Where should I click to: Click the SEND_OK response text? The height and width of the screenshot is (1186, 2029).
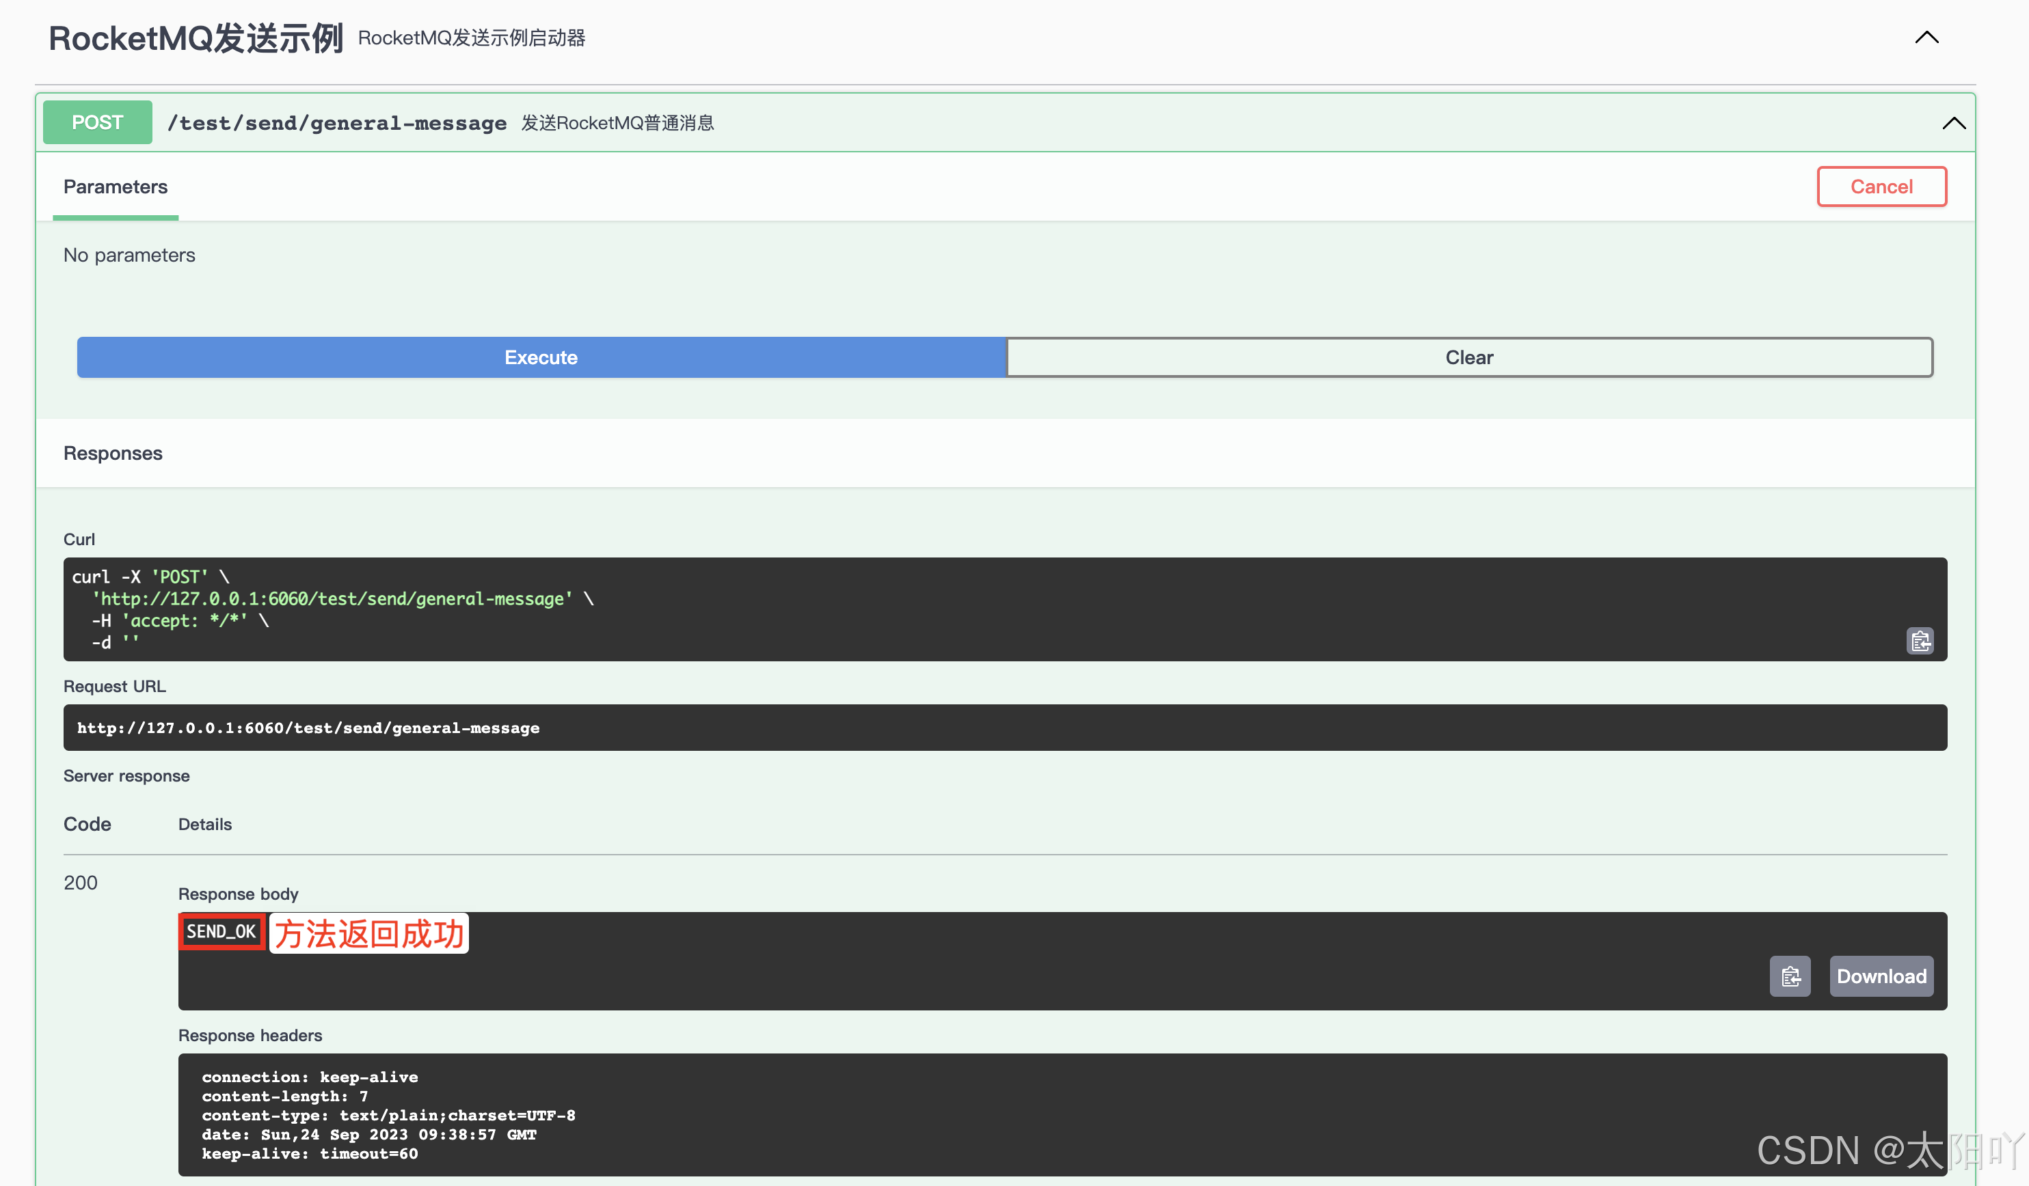221,931
